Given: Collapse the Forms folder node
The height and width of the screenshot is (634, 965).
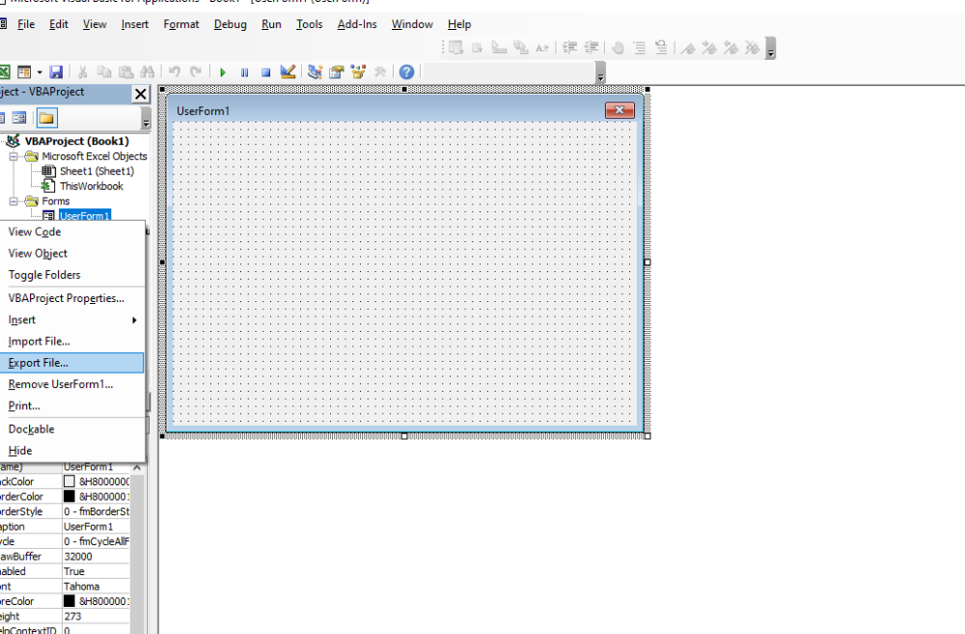Looking at the screenshot, I should point(13,202).
